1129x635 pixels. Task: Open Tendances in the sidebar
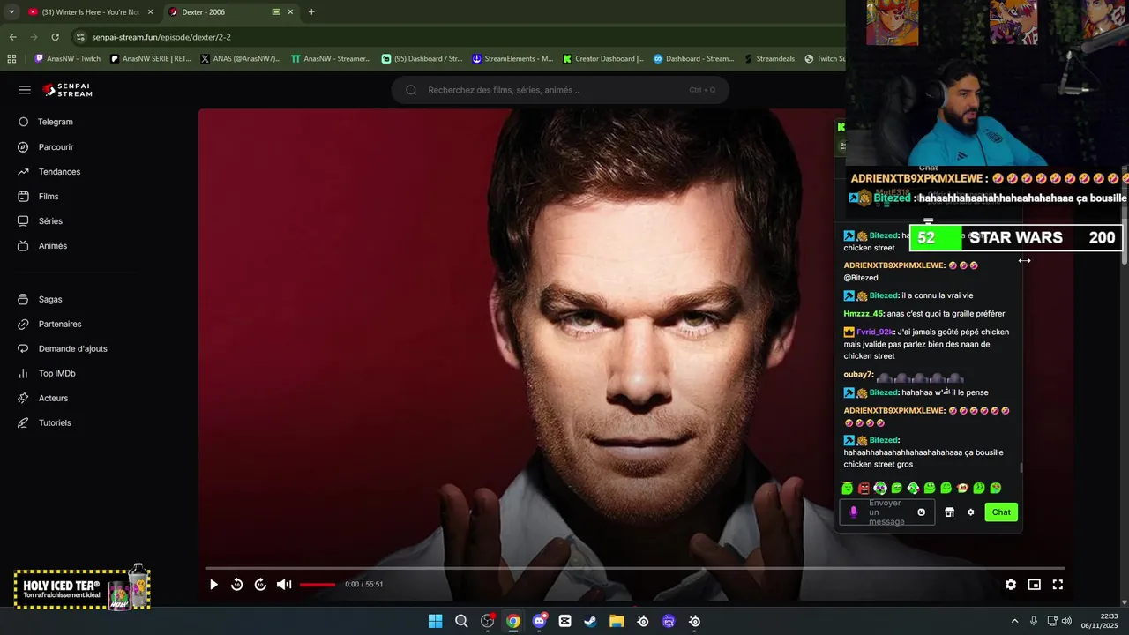(x=49, y=172)
